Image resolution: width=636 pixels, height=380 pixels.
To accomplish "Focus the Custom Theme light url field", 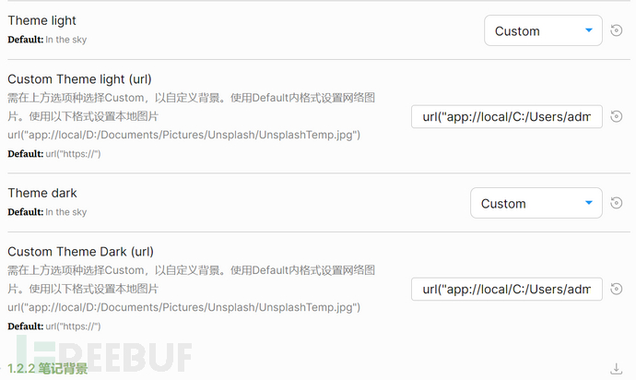I will (x=506, y=116).
